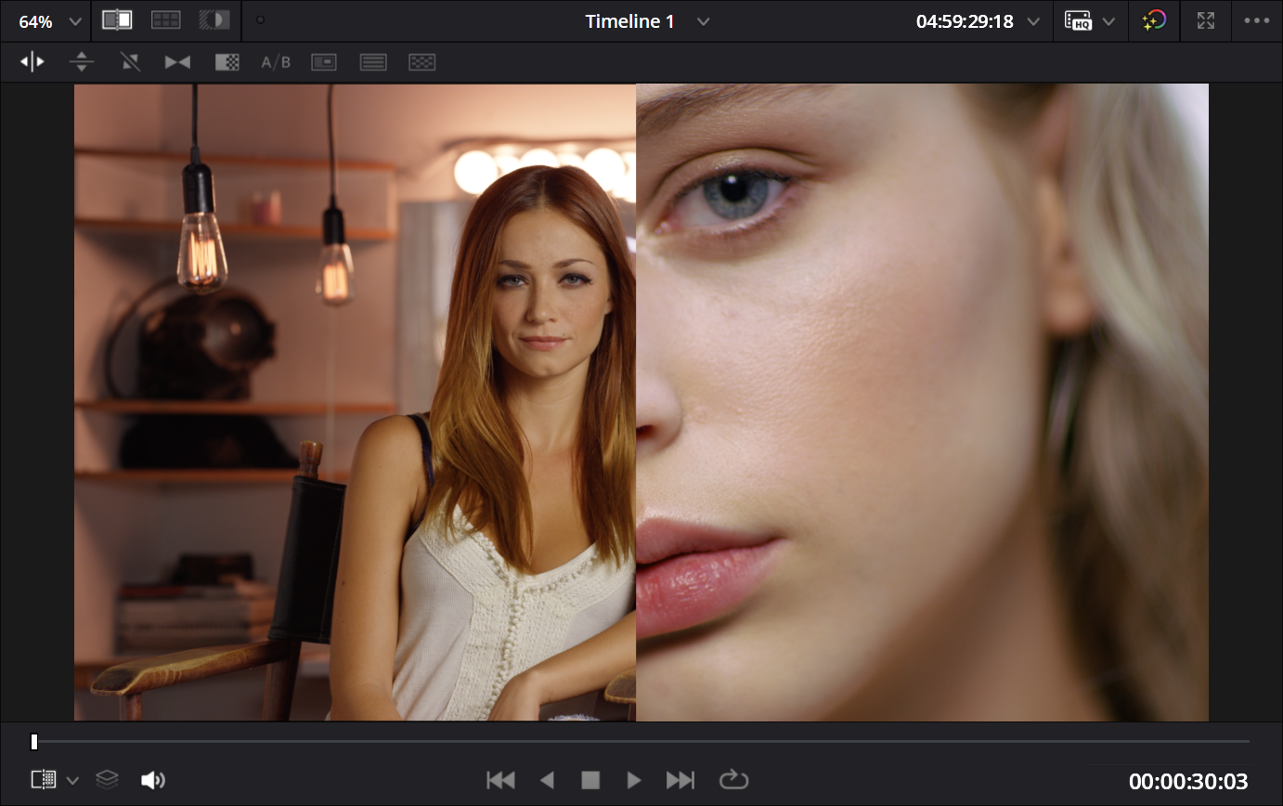Viewport: 1283px width, 806px height.
Task: Open the viewer three-dot options menu
Action: click(x=1256, y=21)
